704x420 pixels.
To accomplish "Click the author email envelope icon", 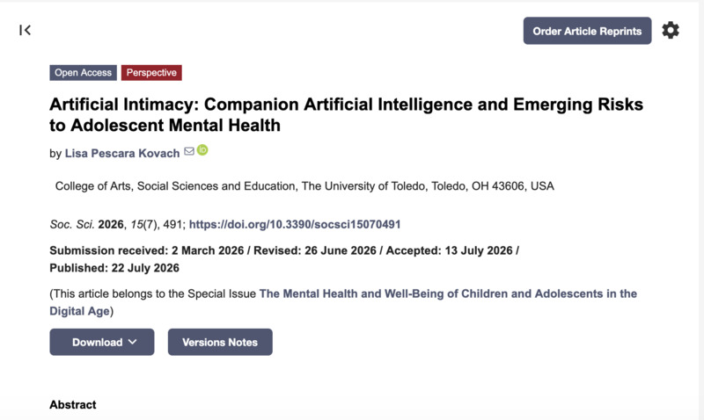I will point(189,151).
